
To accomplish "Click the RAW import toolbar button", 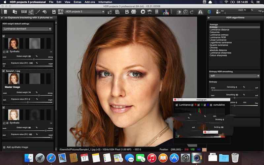I will [24, 12].
